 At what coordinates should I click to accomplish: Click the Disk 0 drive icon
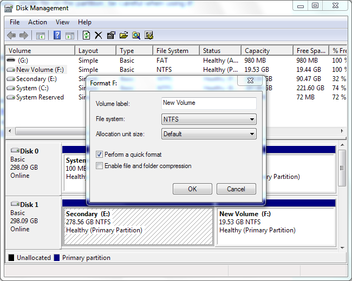(x=15, y=150)
